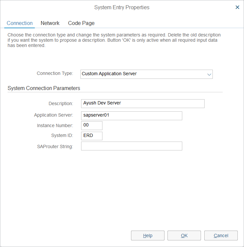This screenshot has width=244, height=247.
Task: Open the Code Page tab
Action: click(x=81, y=23)
